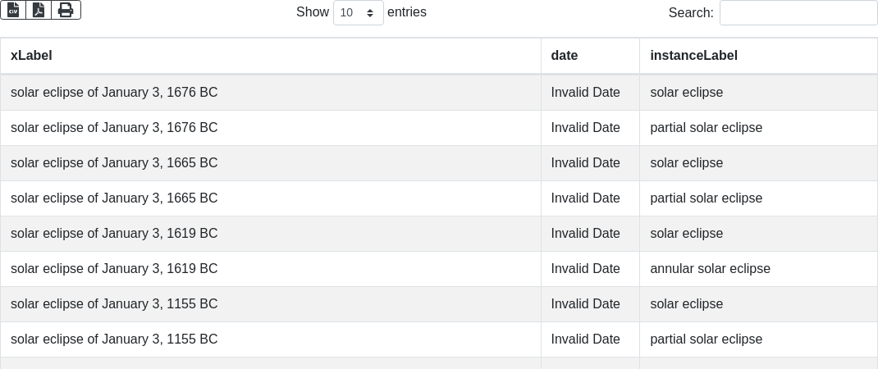Select first row January 3, 1676 BC

(114, 93)
